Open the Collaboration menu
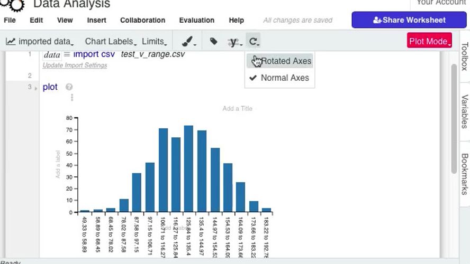This screenshot has height=264, width=470. 142,20
